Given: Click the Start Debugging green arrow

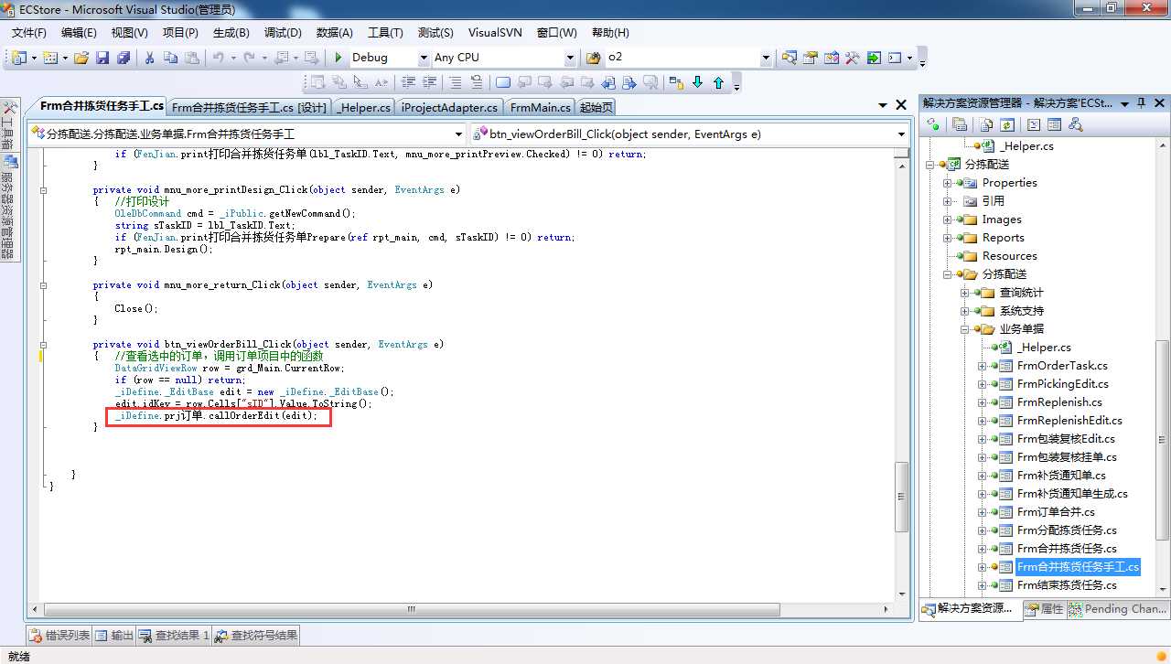Looking at the screenshot, I should click(x=338, y=58).
